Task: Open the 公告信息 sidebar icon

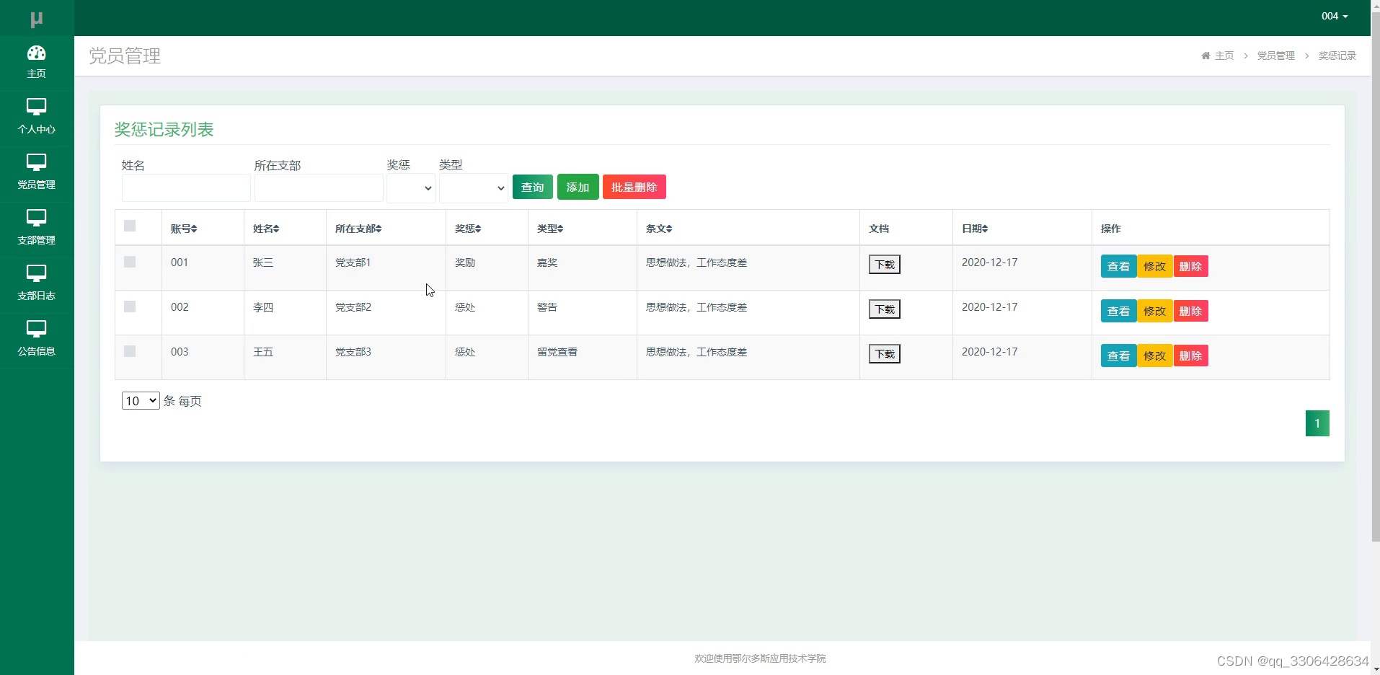Action: click(x=36, y=337)
